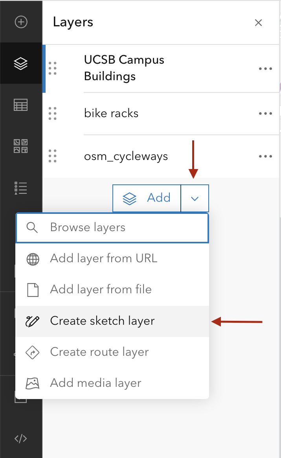Image resolution: width=281 pixels, height=458 pixels.
Task: Open the bike racks layer options menu
Action: (265, 114)
